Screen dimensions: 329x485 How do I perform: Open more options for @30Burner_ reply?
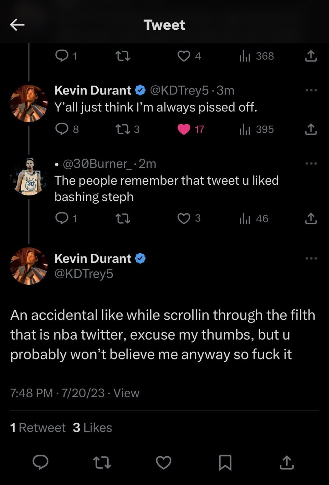tap(311, 164)
